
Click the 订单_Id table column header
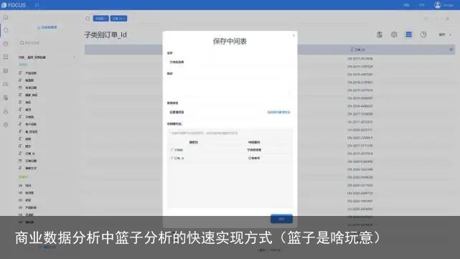pyautogui.click(x=357, y=50)
